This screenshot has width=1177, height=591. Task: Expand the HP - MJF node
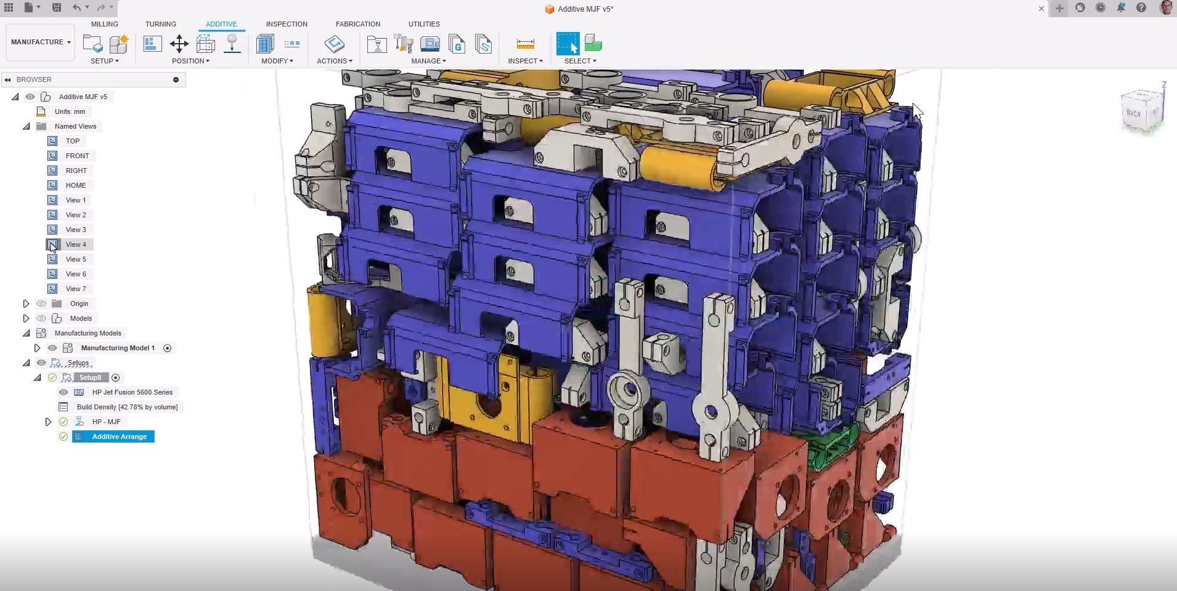pos(48,422)
